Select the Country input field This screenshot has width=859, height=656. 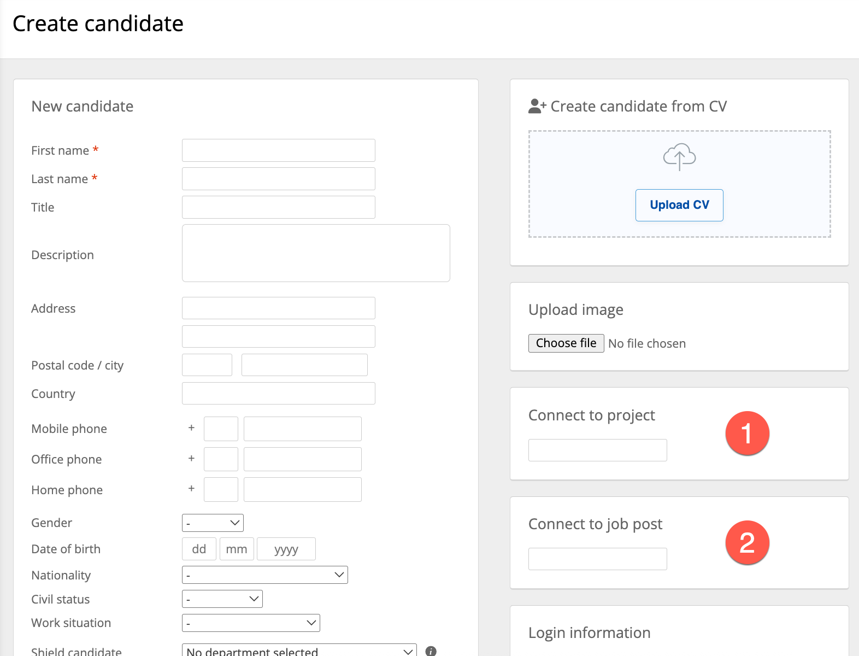click(278, 394)
